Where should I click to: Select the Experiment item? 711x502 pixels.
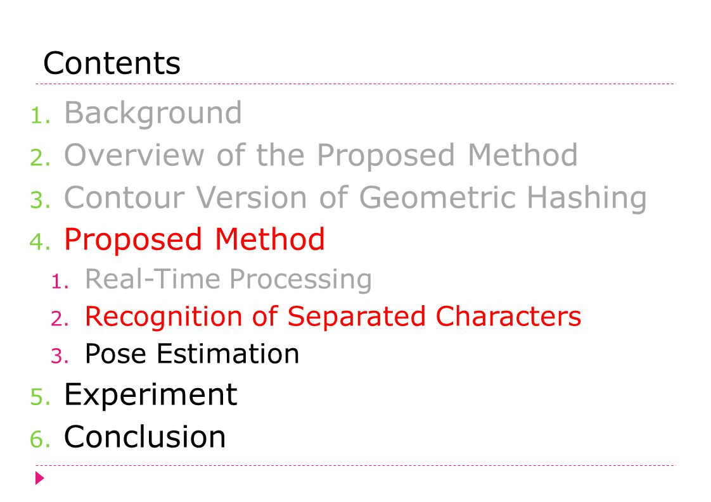(151, 395)
